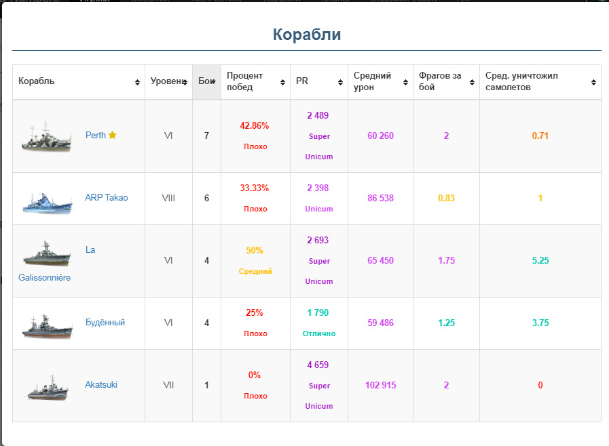Click the La Galissonnière ship image

point(46,254)
